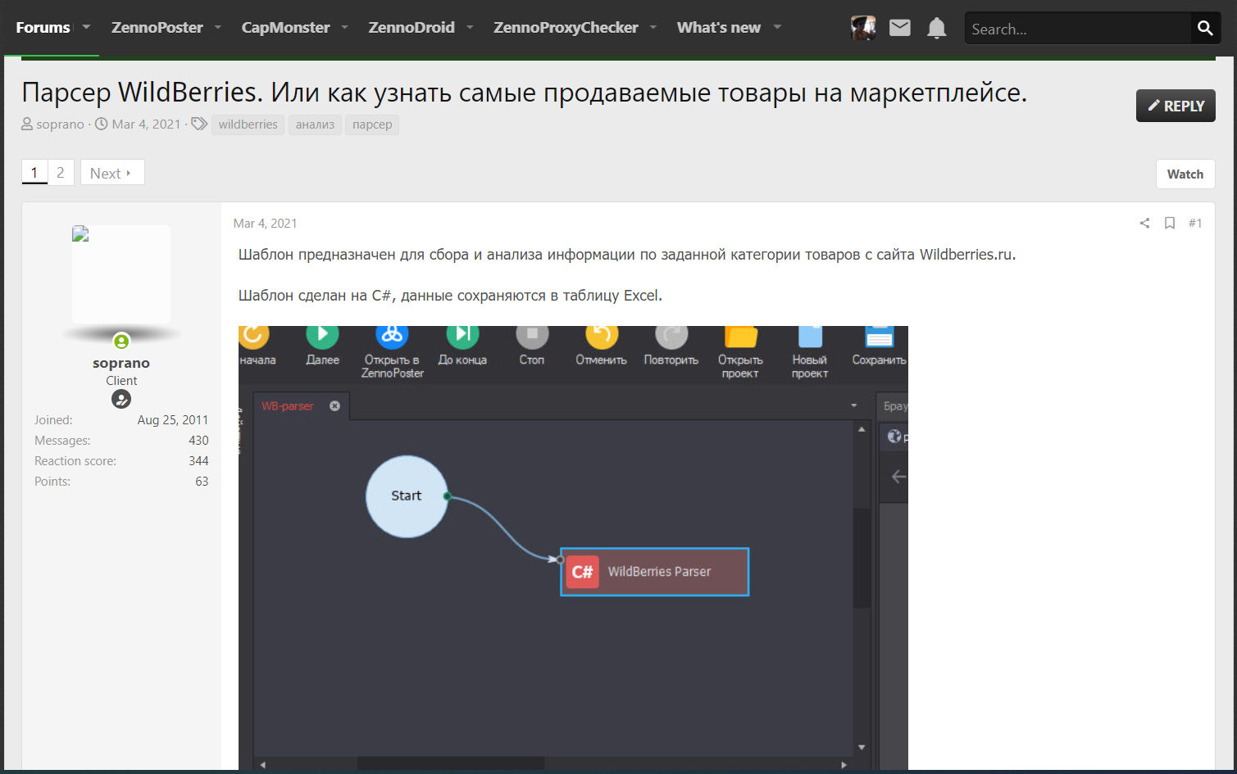Expand the CapMonster dropdown arrow
The image size is (1237, 774).
coord(345,27)
